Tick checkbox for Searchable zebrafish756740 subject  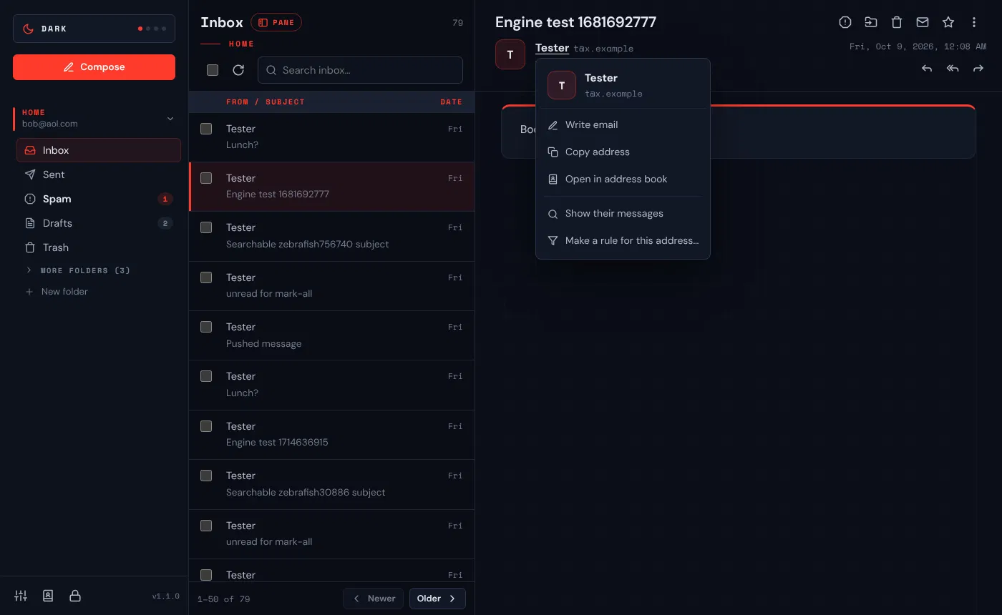point(206,227)
